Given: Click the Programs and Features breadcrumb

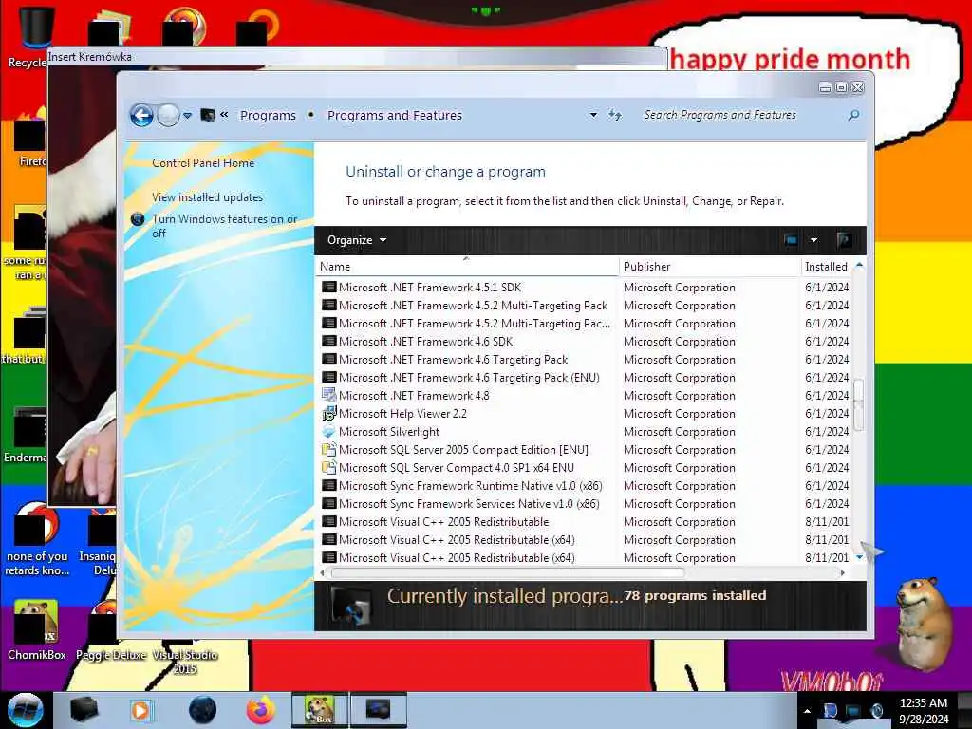Looking at the screenshot, I should coord(394,115).
